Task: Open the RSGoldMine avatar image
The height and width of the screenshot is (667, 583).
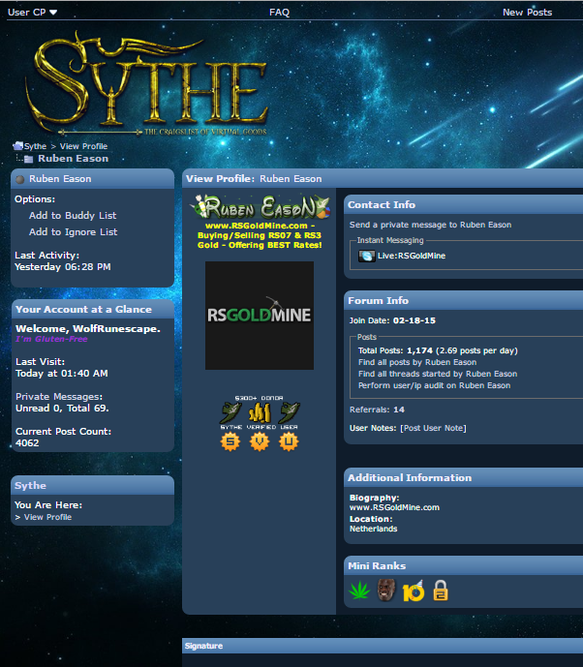Action: (260, 316)
